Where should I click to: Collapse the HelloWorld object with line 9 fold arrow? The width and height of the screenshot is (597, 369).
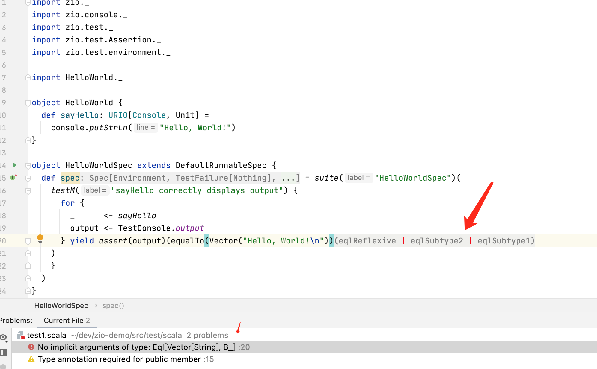[28, 103]
